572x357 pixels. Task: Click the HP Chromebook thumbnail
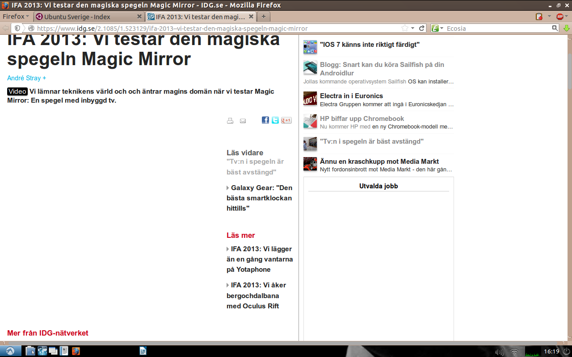[x=310, y=121]
